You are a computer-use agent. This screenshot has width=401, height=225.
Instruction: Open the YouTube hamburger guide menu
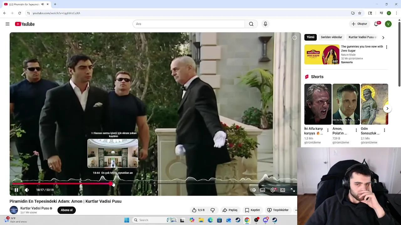[8, 24]
